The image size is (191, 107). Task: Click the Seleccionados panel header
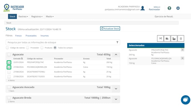point(156,45)
